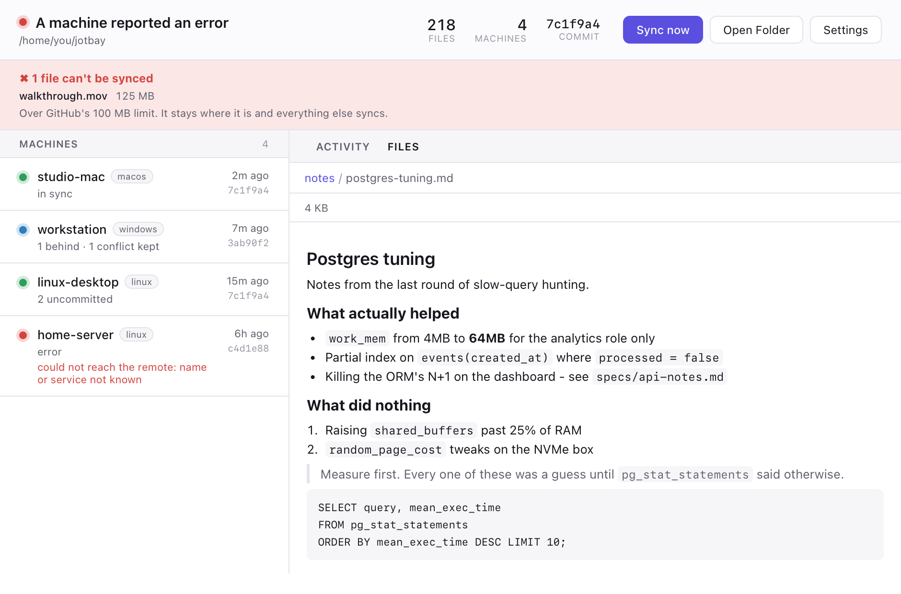Click the SQL code block
Viewport: 901px width, 594px height.
pyautogui.click(x=595, y=525)
